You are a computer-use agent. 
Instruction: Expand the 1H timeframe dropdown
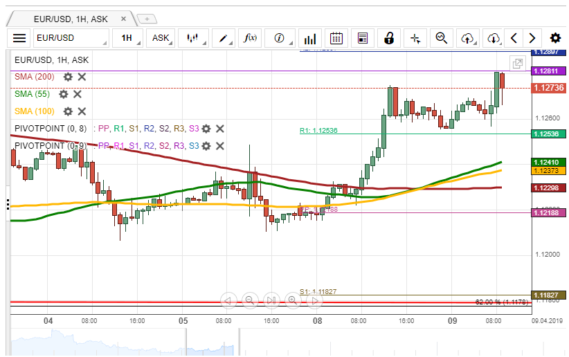click(127, 38)
